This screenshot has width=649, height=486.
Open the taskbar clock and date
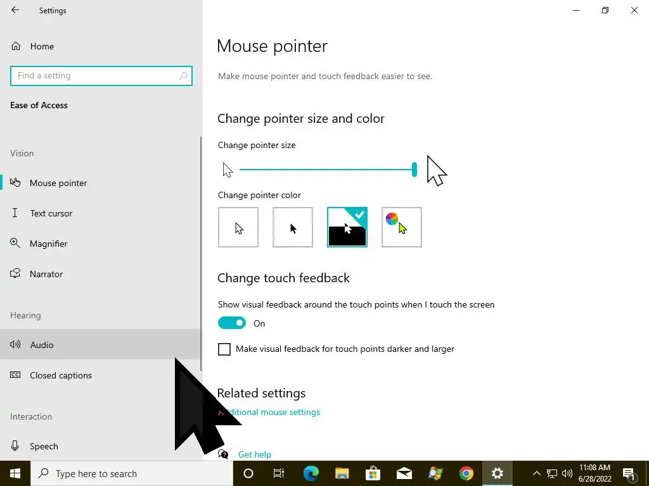(x=594, y=473)
